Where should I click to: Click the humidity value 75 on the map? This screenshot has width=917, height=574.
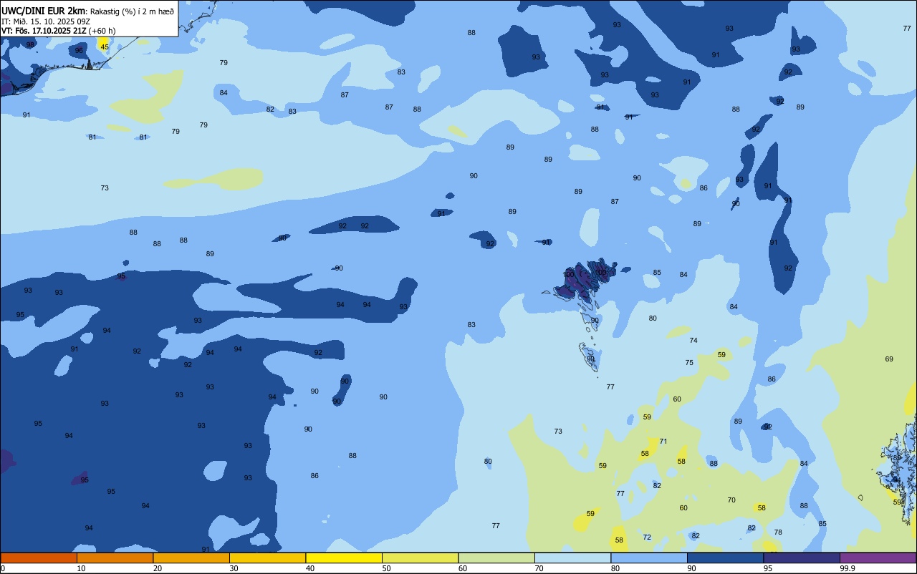[689, 363]
